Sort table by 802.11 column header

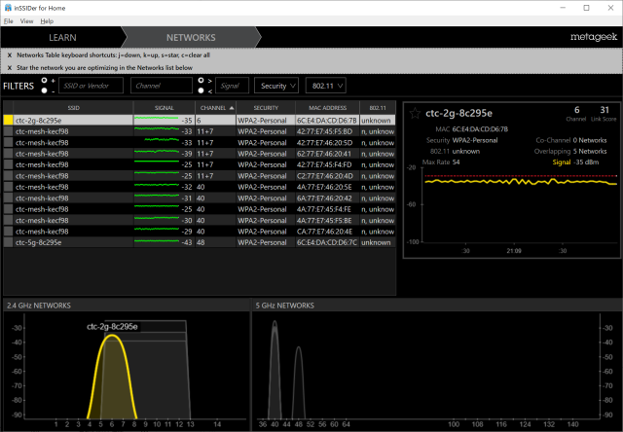pyautogui.click(x=378, y=108)
